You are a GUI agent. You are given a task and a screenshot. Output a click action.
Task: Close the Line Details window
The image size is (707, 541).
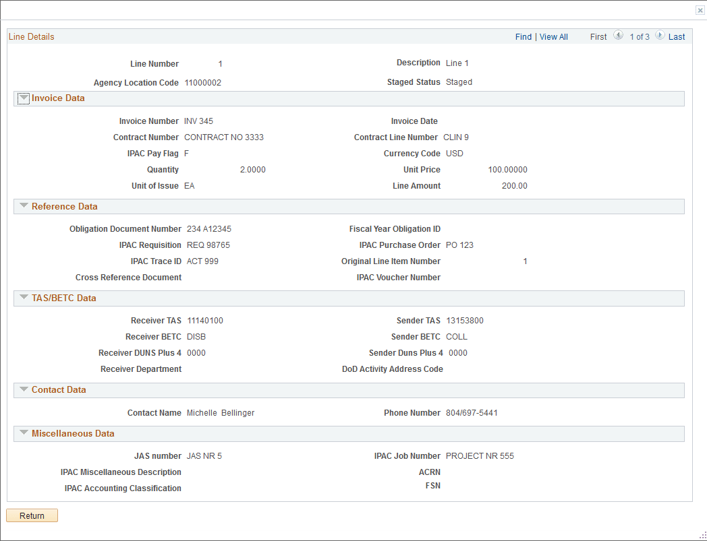tap(700, 10)
